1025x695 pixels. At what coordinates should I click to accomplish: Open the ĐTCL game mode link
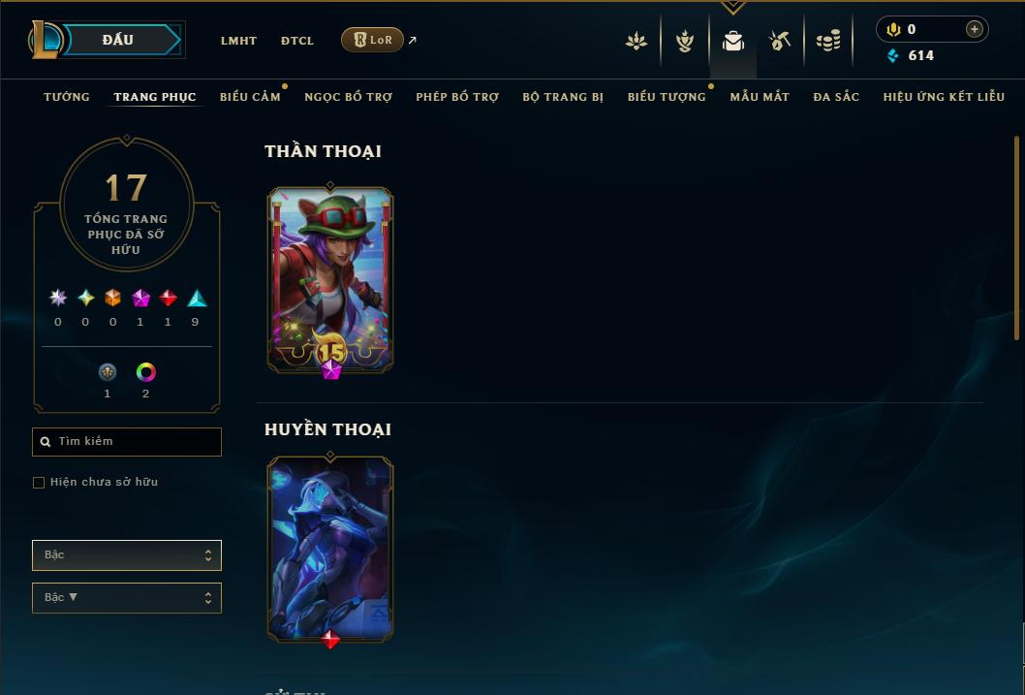[x=297, y=41]
